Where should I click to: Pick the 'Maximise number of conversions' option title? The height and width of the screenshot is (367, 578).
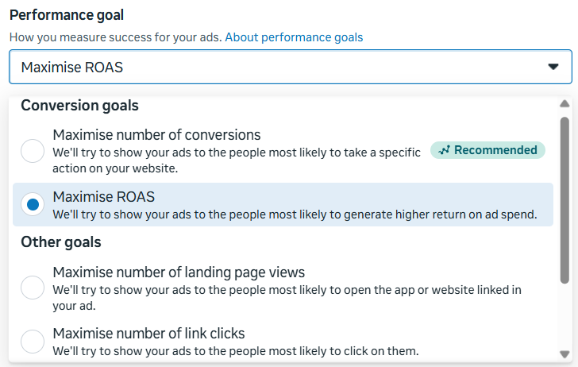pos(156,135)
